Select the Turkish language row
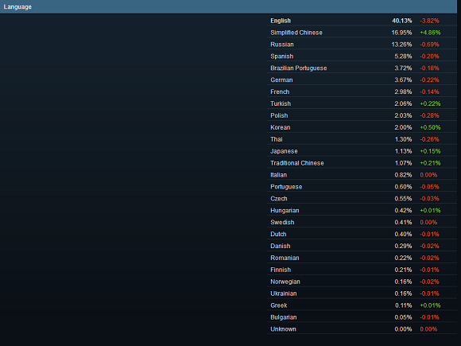461x346 pixels. (362, 104)
